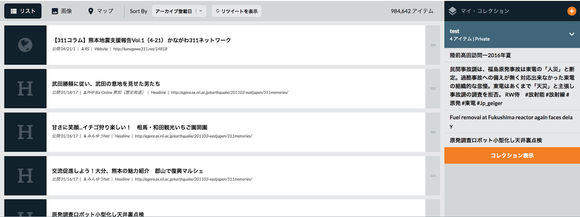Toggle the リツイートを表示 retweet display button

[x=236, y=11]
